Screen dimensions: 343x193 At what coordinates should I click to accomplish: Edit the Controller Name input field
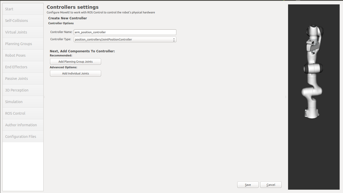tap(125, 32)
